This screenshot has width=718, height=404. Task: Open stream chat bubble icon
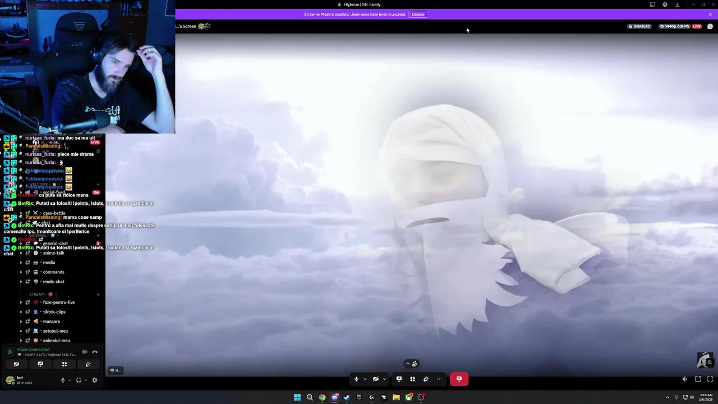710,26
